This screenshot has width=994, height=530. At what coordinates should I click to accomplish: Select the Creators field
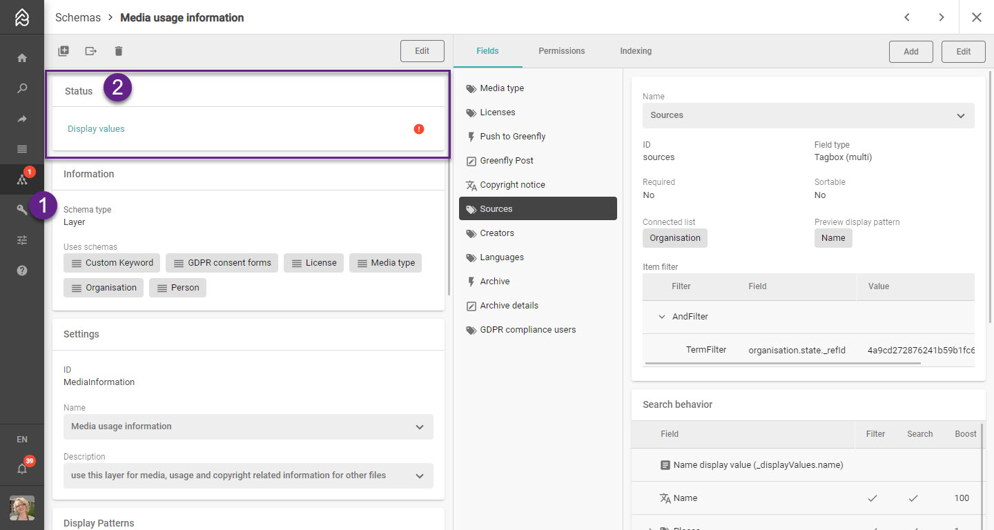[x=538, y=233]
